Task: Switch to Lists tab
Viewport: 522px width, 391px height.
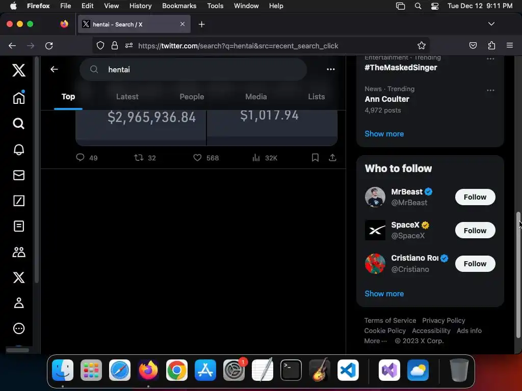Action: pyautogui.click(x=316, y=96)
